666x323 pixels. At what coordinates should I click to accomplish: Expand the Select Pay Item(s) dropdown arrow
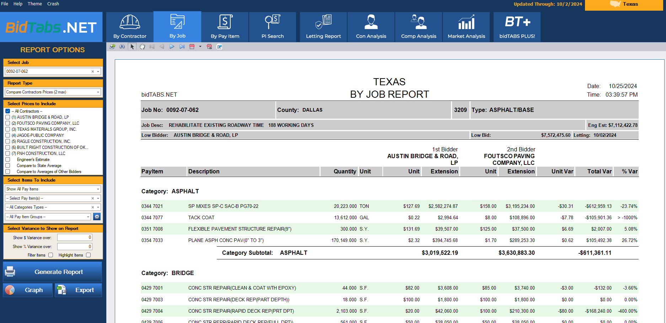click(98, 198)
